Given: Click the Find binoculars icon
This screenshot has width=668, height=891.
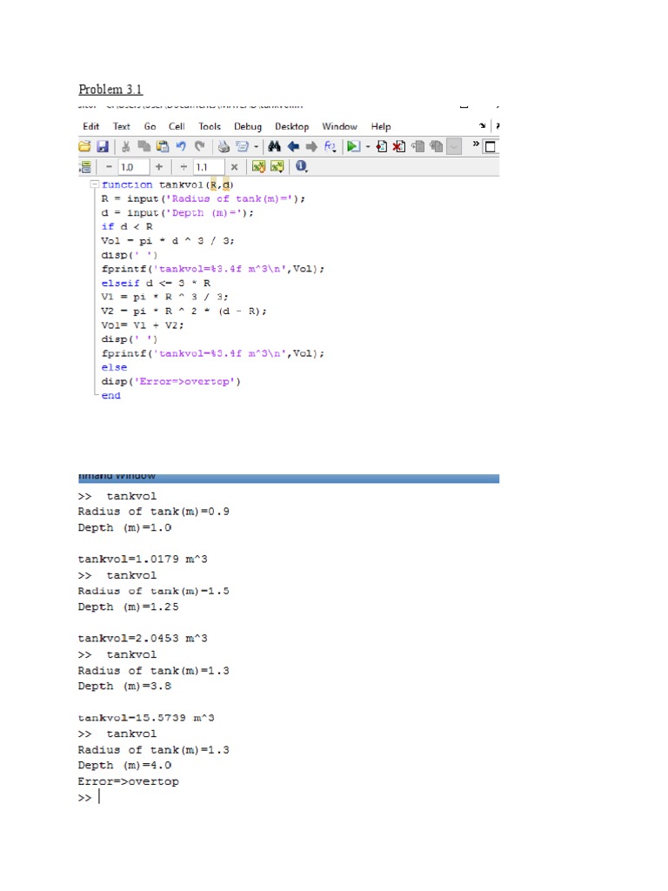Looking at the screenshot, I should click(274, 147).
